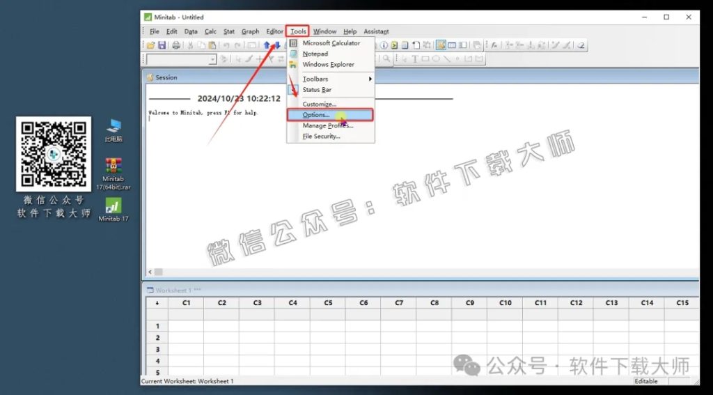Click the round Info icon
This screenshot has width=713, height=395.
coord(384,45)
